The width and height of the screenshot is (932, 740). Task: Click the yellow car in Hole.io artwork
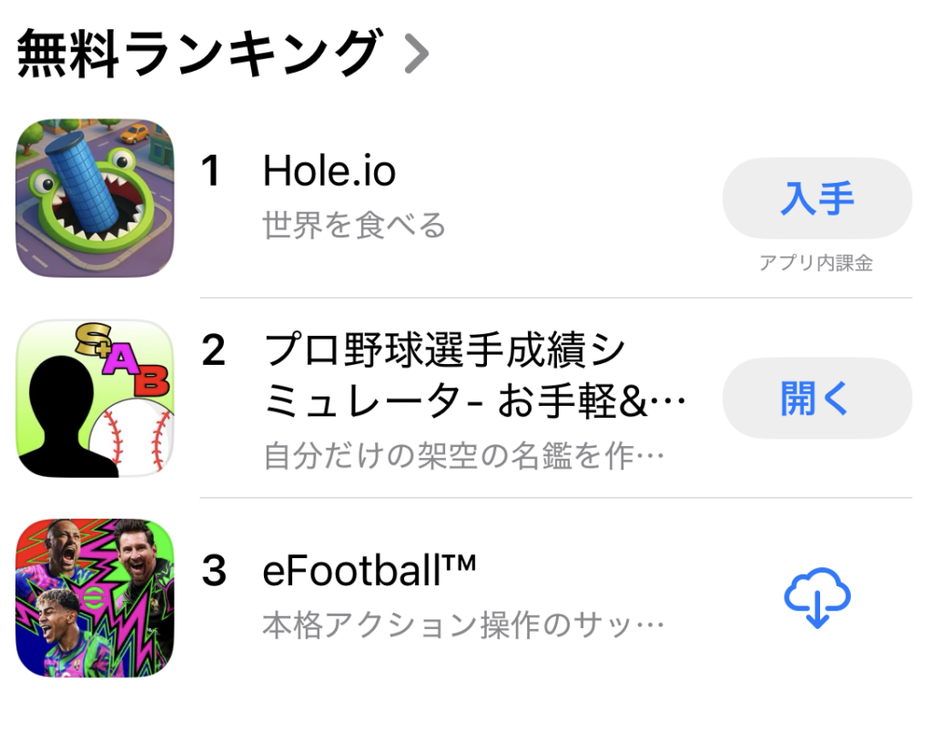[136, 134]
